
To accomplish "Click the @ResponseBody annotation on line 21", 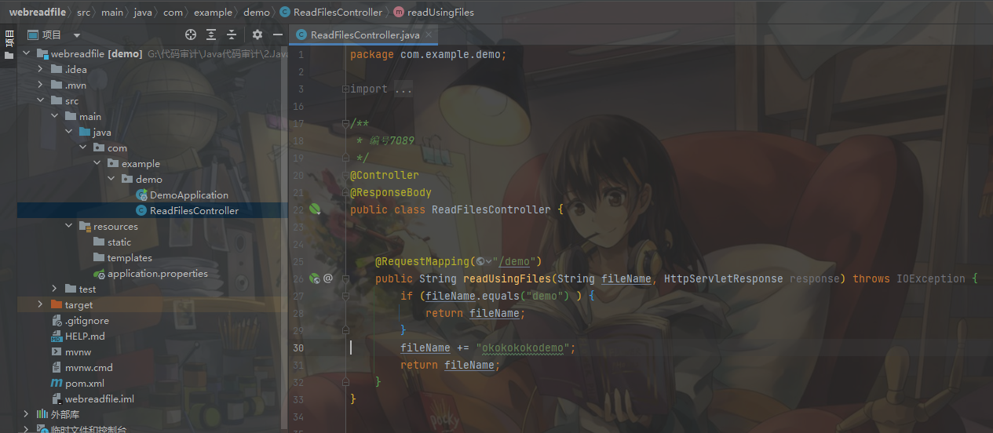I will click(391, 192).
